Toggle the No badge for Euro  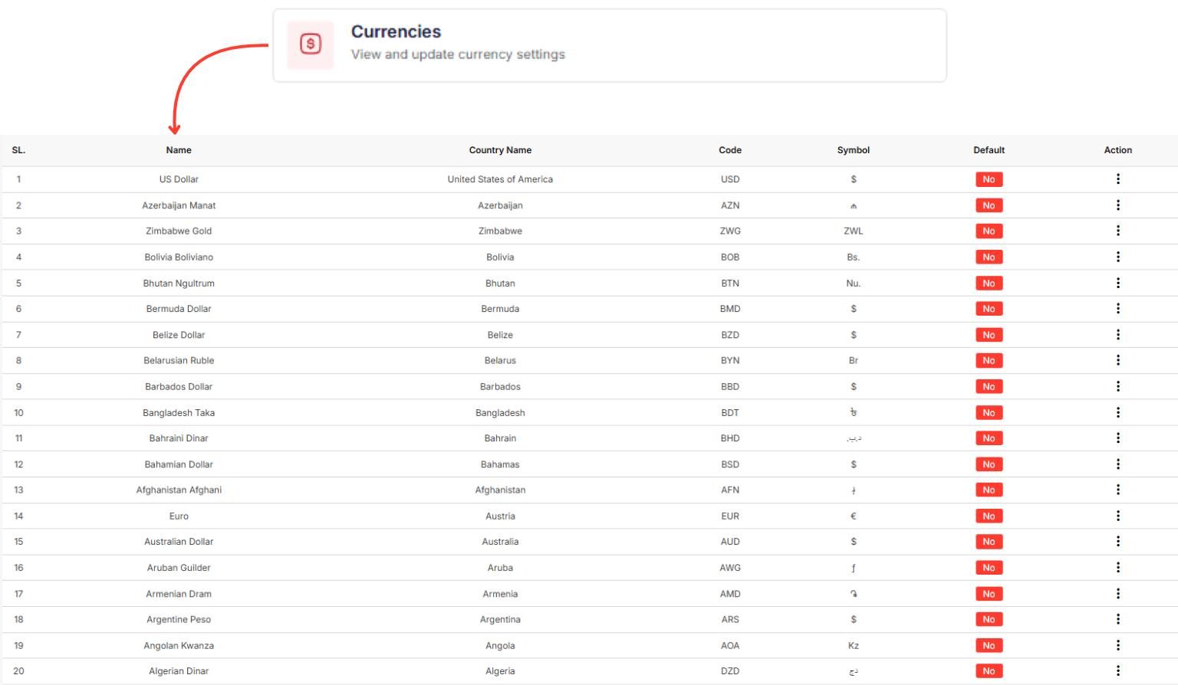(989, 516)
